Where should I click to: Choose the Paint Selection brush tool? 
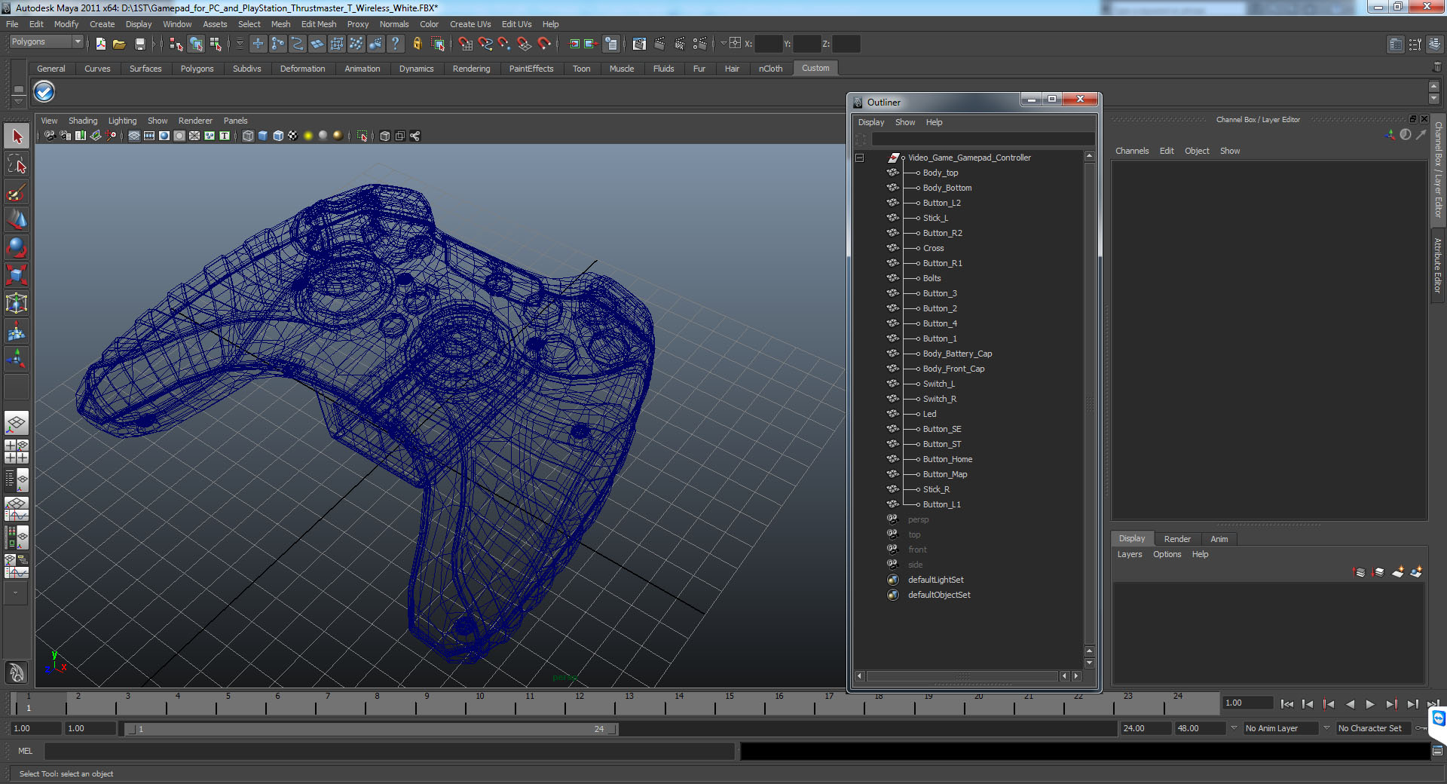[17, 192]
